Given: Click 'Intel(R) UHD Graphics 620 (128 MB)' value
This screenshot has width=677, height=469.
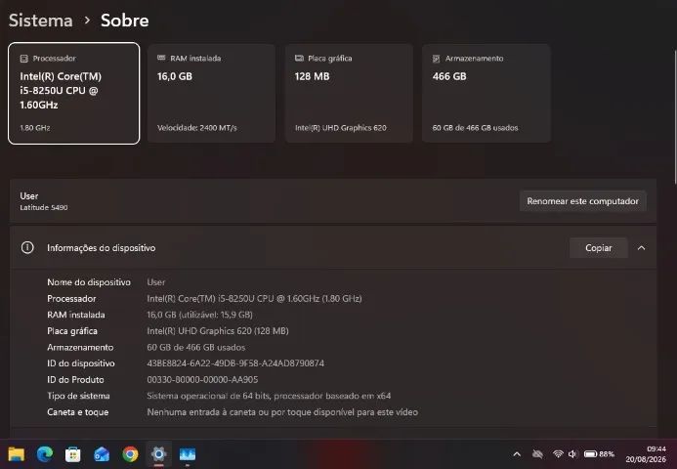Looking at the screenshot, I should click(x=218, y=331).
